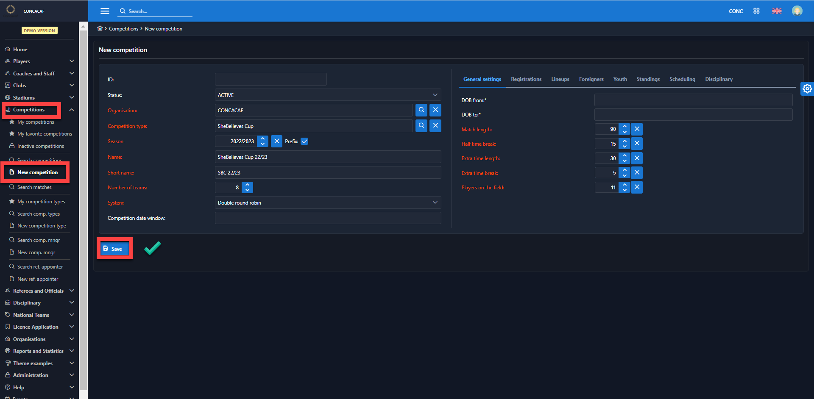Search for a Competition type with magnifier

pyautogui.click(x=421, y=126)
